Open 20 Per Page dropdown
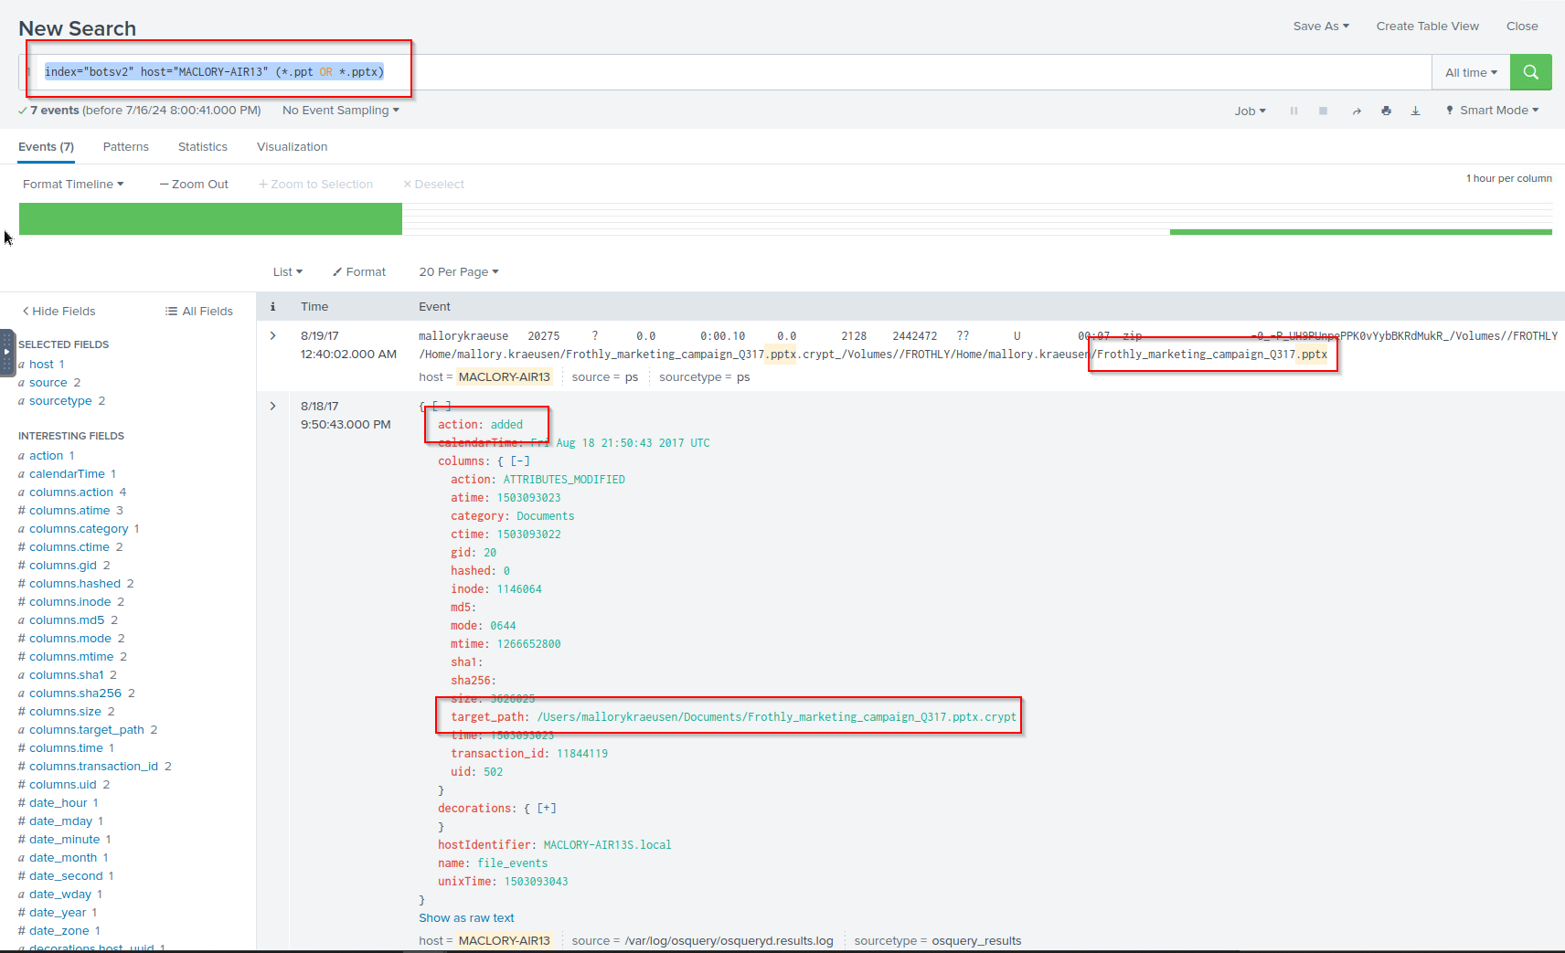This screenshot has width=1565, height=953. pyautogui.click(x=459, y=271)
